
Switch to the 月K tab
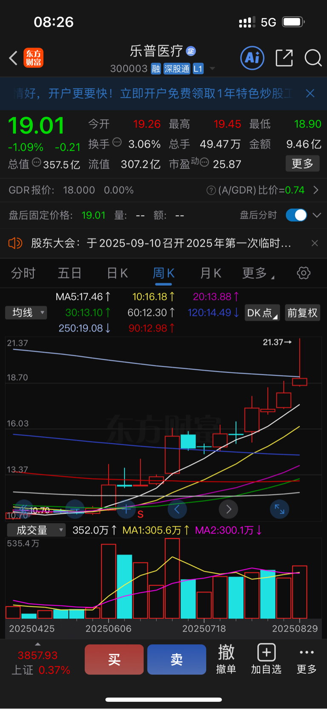211,273
